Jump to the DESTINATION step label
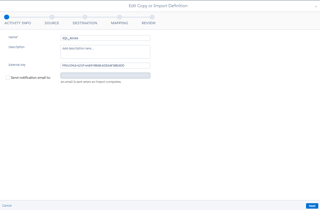 [x=85, y=23]
